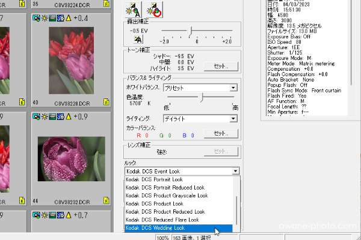Click the ISO Speed: 80 line

pyautogui.click(x=285, y=42)
